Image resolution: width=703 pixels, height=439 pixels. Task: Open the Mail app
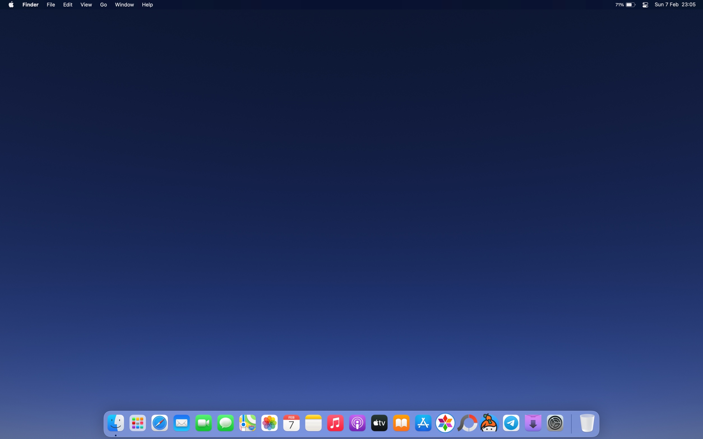(x=182, y=423)
